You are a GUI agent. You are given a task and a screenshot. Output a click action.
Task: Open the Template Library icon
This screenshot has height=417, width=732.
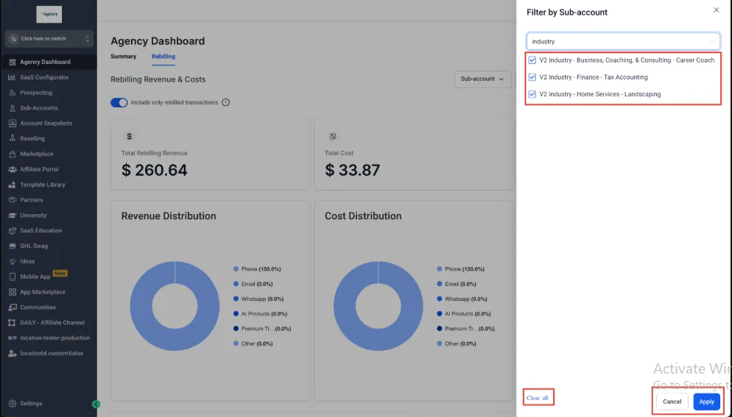[x=12, y=185]
